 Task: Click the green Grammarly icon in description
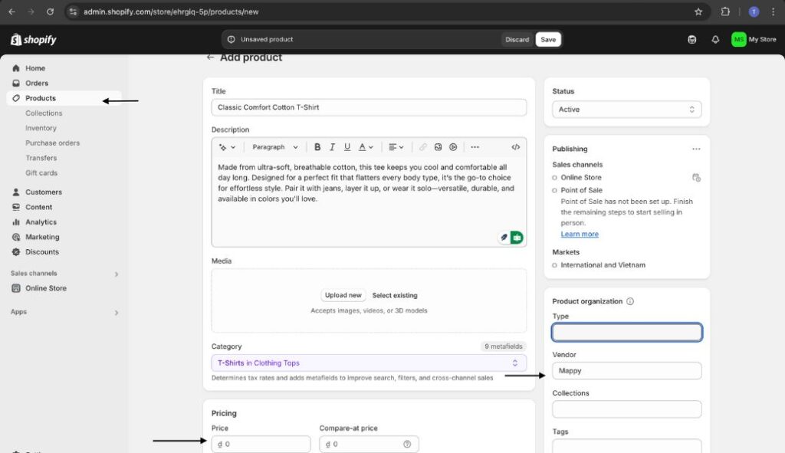[517, 238]
